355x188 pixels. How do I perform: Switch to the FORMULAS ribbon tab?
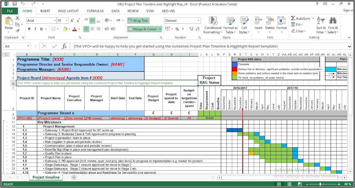coord(95,11)
